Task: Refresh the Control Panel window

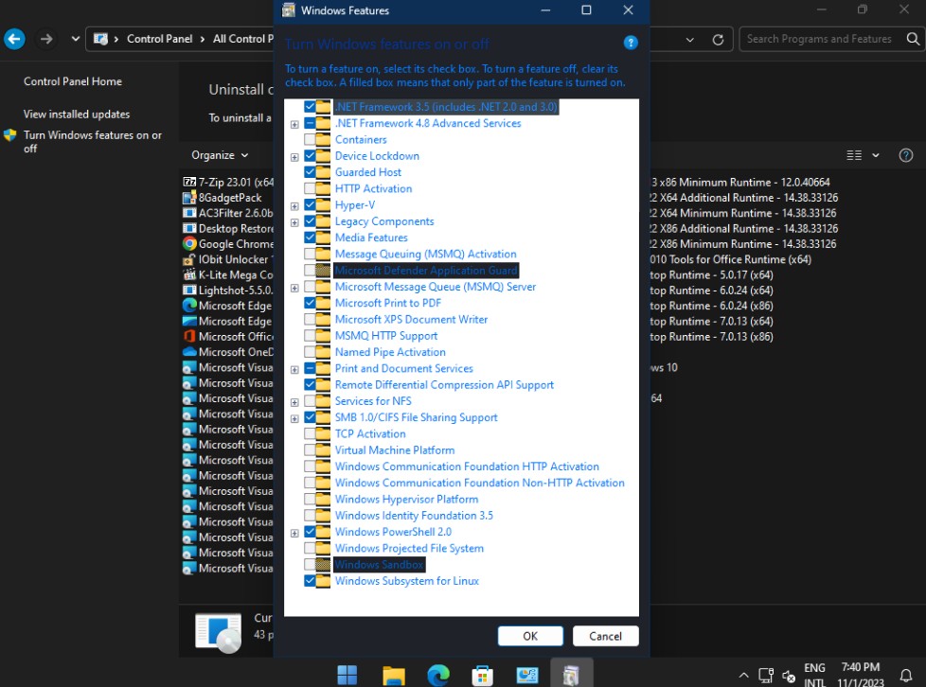Action: (718, 40)
